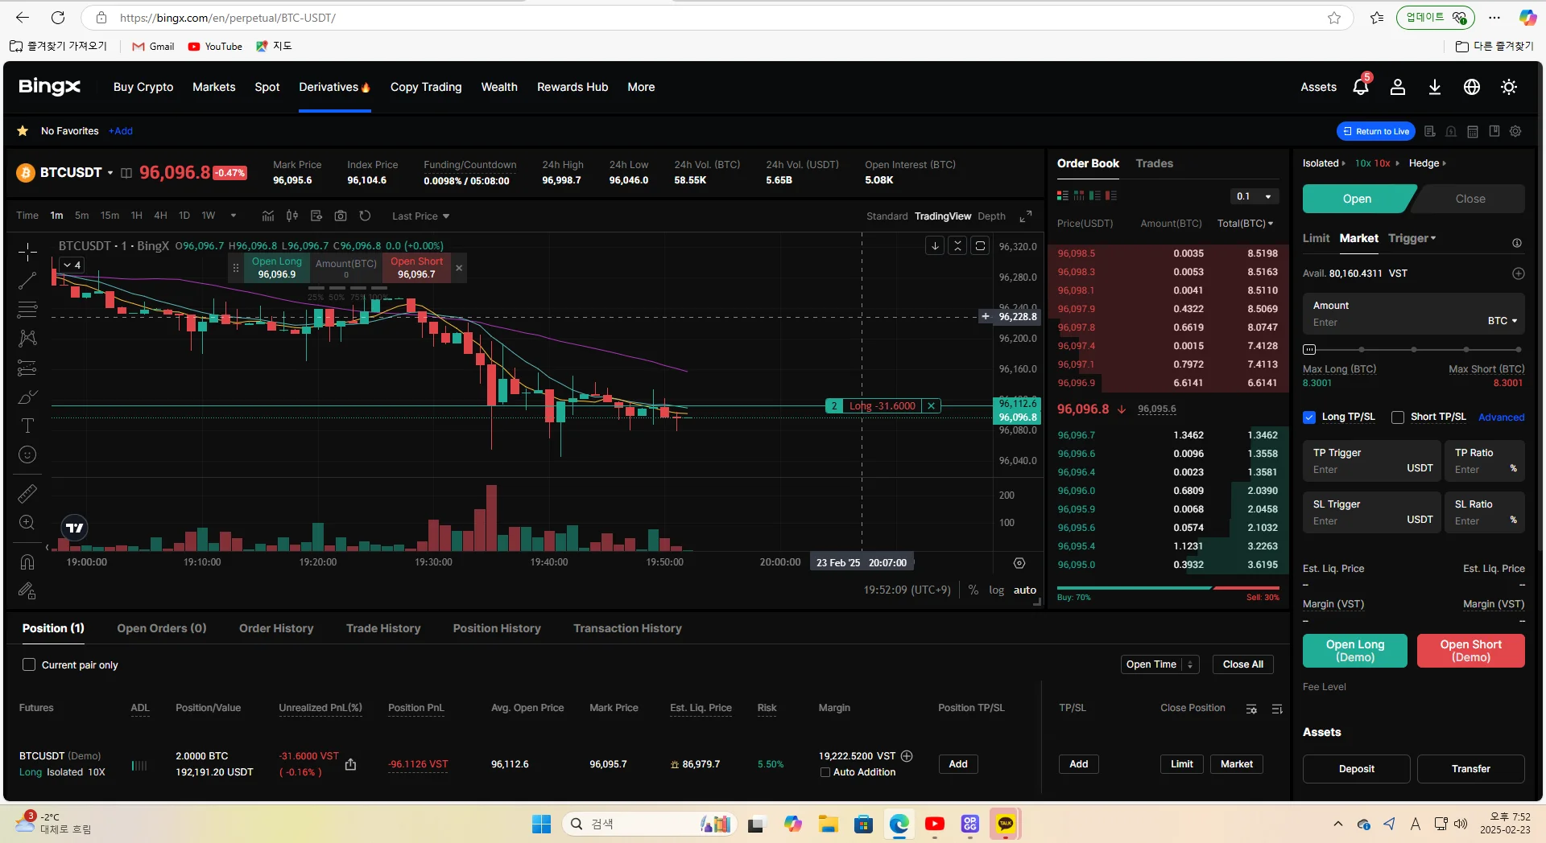Enable the Long TP/SL checkbox
This screenshot has height=843, width=1546.
(1309, 417)
